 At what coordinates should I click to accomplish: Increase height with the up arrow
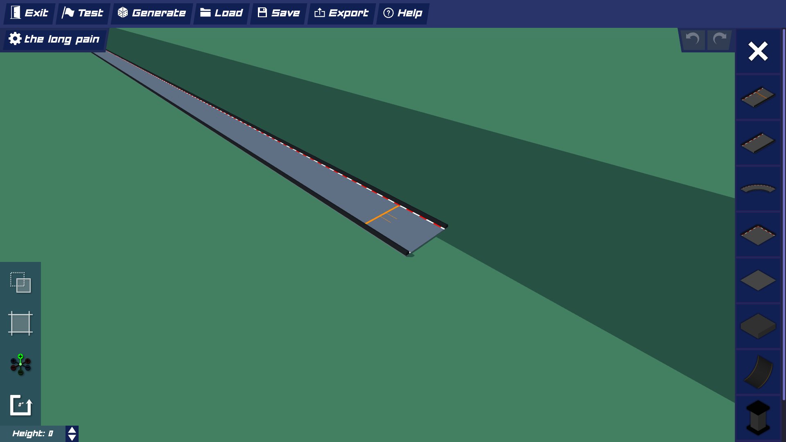coord(72,431)
